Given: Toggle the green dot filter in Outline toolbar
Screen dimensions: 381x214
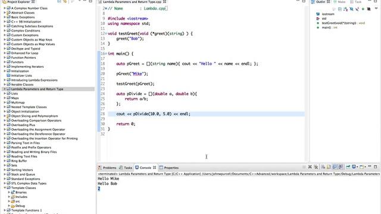Looking at the screenshot, I should (x=363, y=9).
